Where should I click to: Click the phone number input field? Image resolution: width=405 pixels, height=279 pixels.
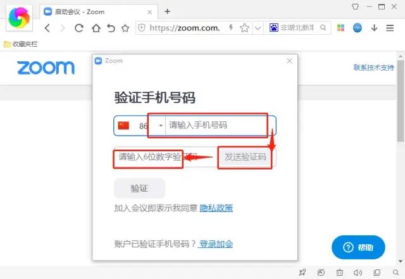pos(218,126)
